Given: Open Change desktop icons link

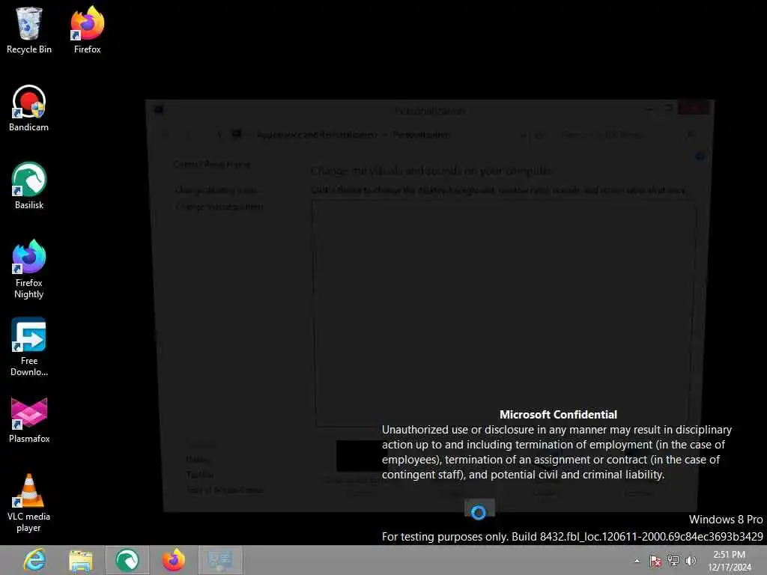Looking at the screenshot, I should click(x=216, y=190).
